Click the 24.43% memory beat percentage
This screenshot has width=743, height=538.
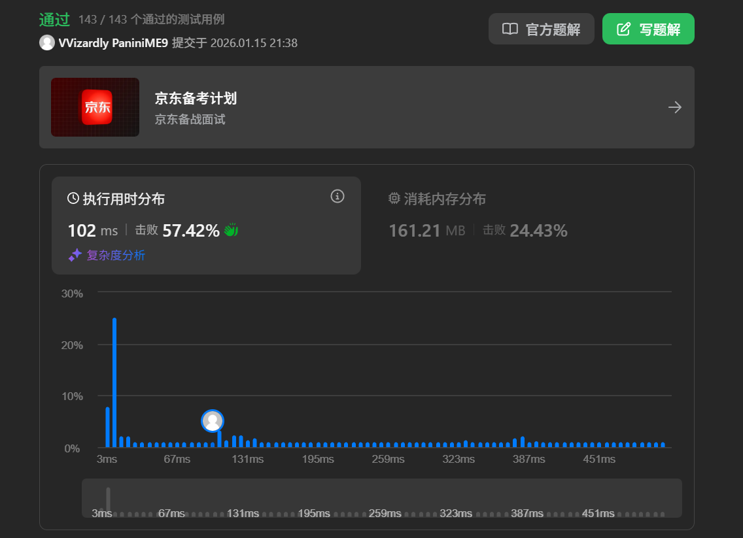(538, 231)
